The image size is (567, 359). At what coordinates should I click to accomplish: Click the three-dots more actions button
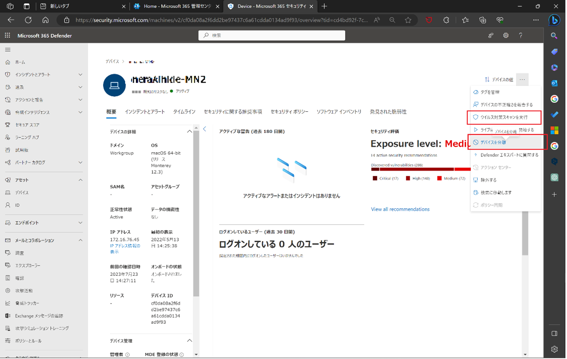(x=522, y=80)
